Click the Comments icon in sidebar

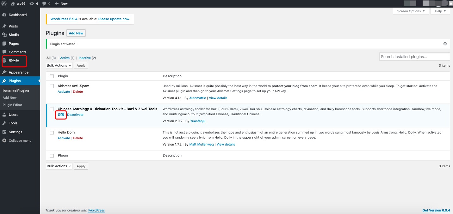click(x=4, y=52)
